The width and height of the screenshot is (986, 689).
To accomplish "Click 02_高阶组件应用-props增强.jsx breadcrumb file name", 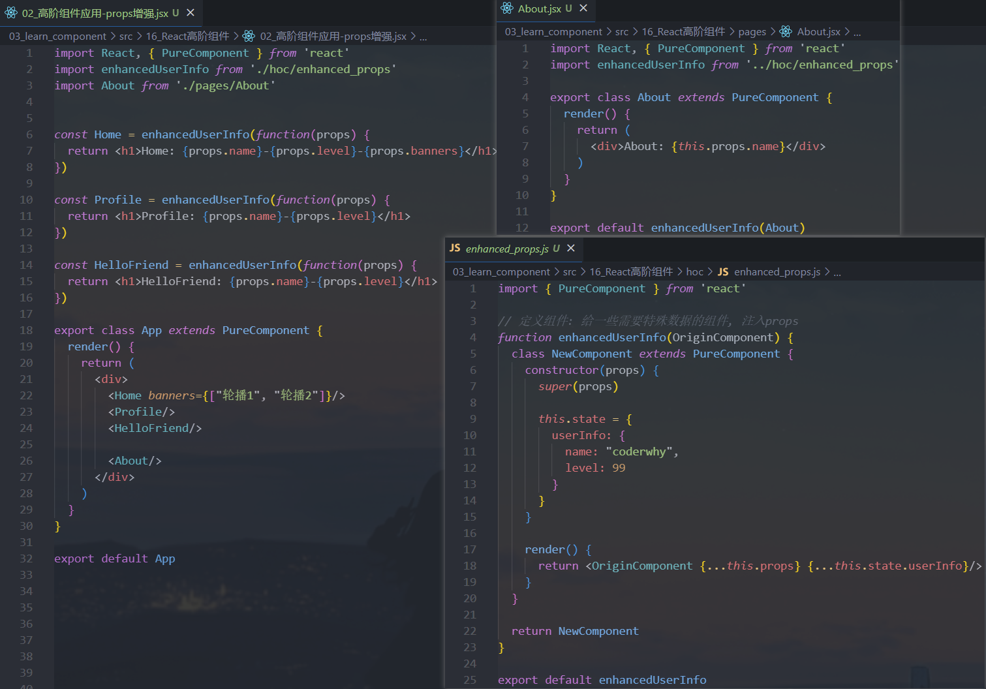I will click(333, 36).
